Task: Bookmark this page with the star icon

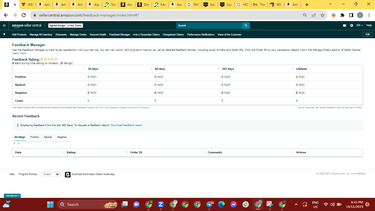Action: [x=323, y=15]
